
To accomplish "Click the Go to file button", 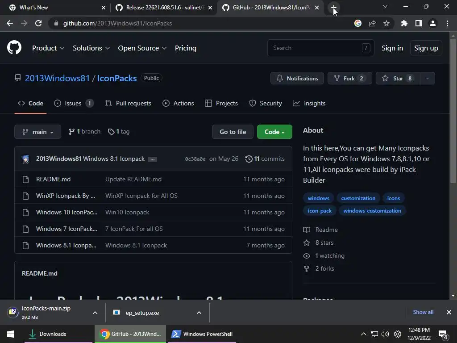I will click(x=233, y=132).
